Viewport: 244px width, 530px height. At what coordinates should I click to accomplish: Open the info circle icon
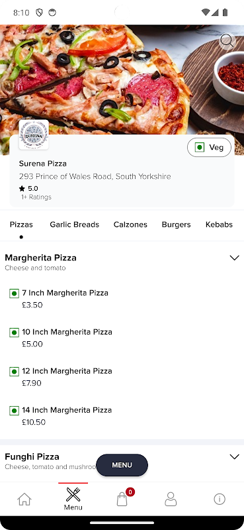pos(220,499)
